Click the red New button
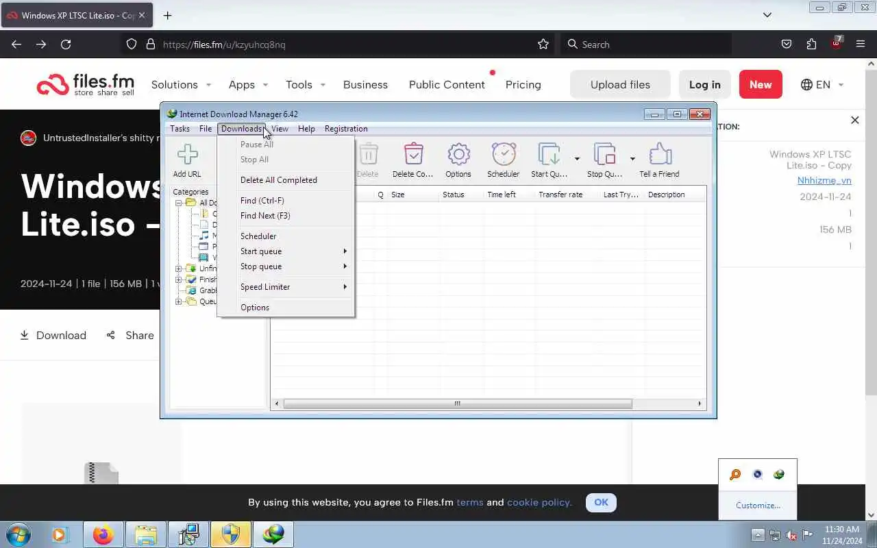This screenshot has width=877, height=548. coord(761,84)
